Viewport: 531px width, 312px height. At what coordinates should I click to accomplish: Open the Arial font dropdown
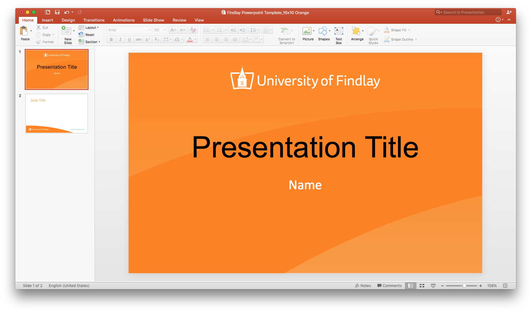pos(149,30)
